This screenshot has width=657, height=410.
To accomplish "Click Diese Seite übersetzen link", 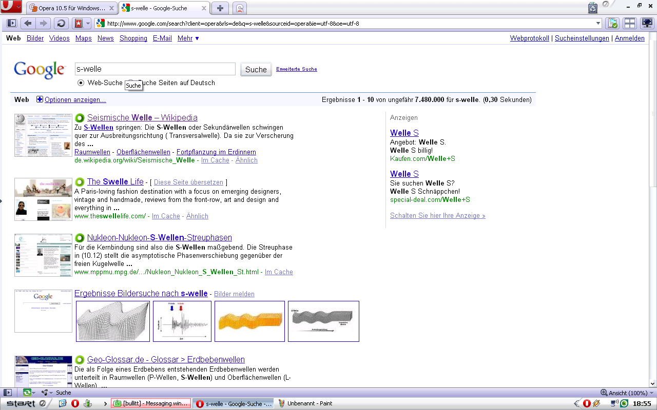I will point(188,182).
